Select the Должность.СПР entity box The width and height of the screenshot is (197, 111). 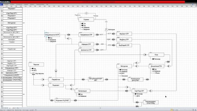[x=86, y=50]
